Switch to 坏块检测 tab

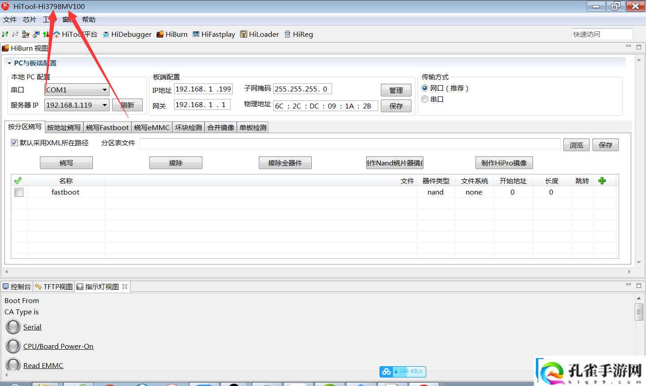(188, 127)
